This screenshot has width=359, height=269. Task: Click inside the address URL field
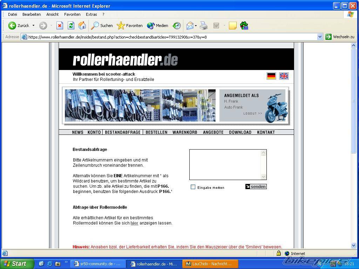click(x=172, y=37)
